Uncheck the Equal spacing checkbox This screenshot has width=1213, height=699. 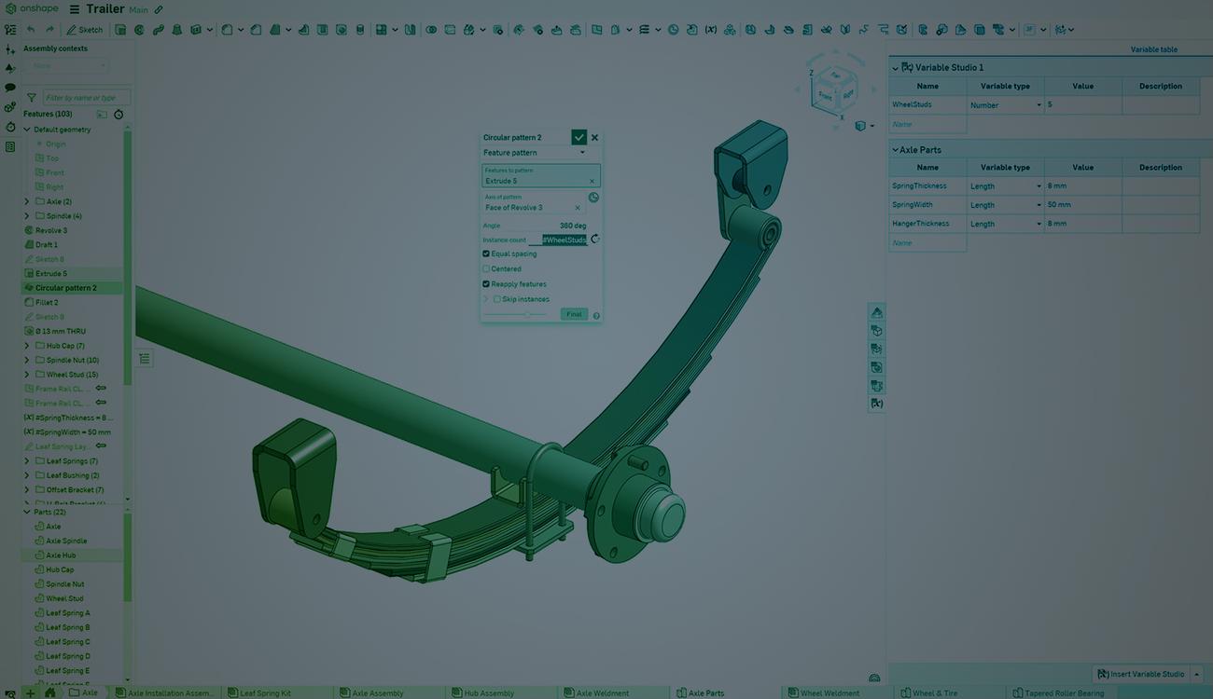486,254
